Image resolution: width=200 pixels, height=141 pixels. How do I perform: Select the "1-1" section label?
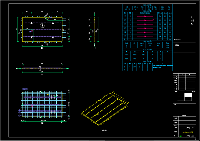[42, 74]
